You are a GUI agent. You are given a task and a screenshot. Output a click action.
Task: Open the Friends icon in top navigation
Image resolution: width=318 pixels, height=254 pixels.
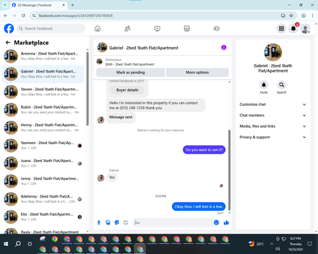pyautogui.click(x=127, y=29)
